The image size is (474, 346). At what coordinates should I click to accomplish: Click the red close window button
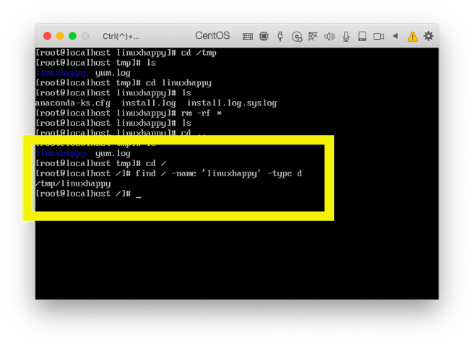coord(47,36)
